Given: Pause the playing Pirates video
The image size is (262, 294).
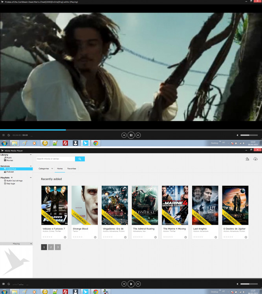Looking at the screenshot, I should point(131,135).
